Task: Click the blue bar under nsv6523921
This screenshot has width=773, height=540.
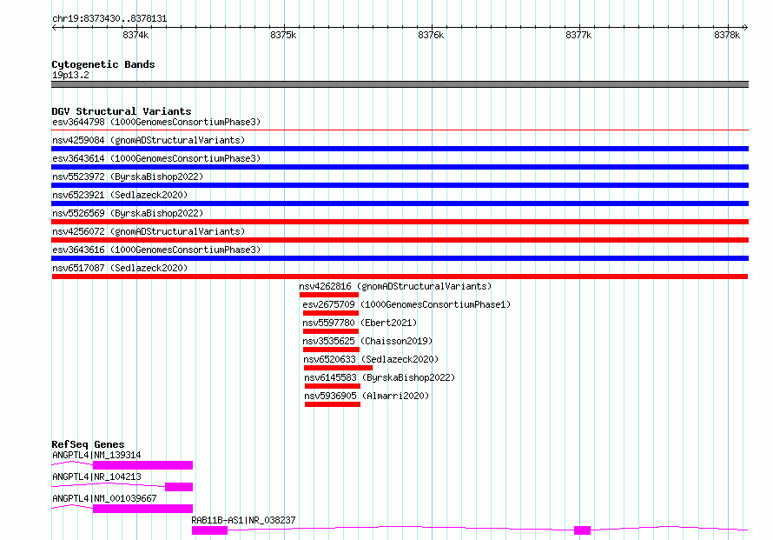Action: tap(400, 203)
